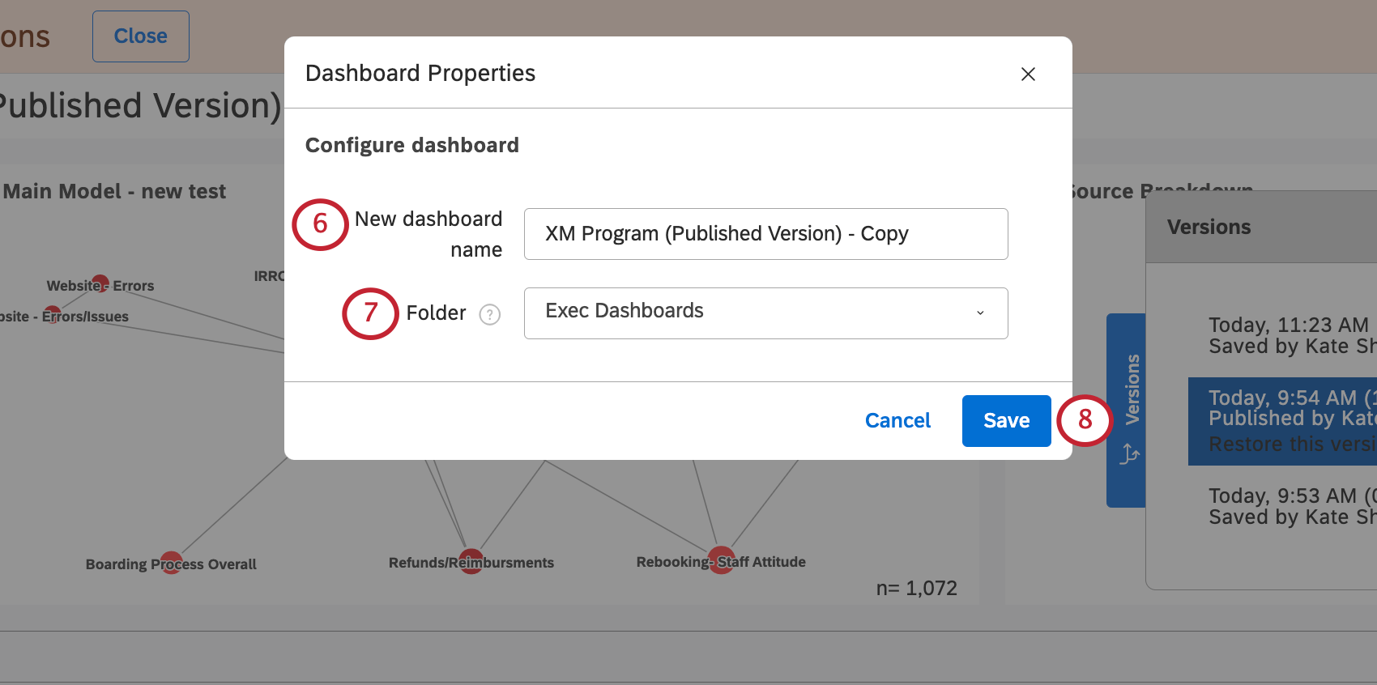Open the Folder dropdown showing Exec Dashboards
The width and height of the screenshot is (1377, 685).
(x=765, y=313)
